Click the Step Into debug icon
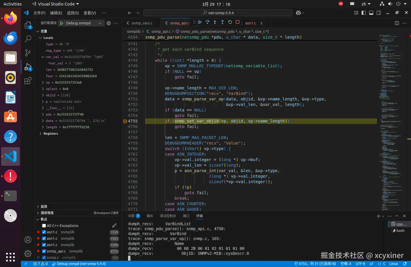 tap(215, 22)
